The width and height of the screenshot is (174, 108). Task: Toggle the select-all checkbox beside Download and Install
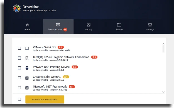tap(19, 99)
